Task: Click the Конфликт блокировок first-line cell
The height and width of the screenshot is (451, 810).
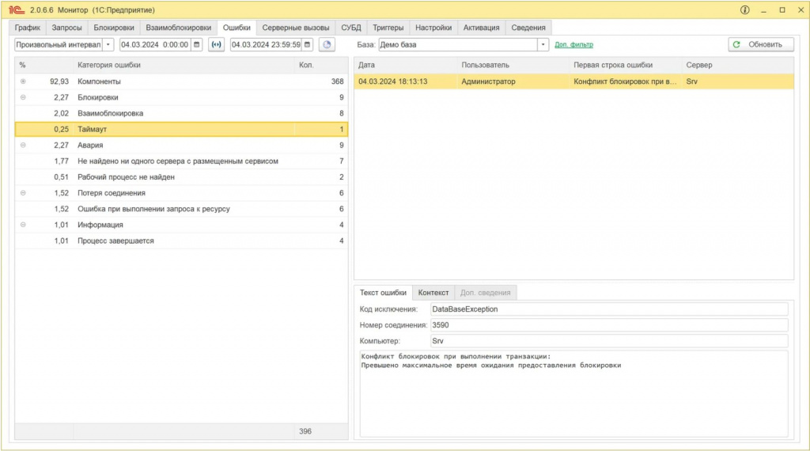Action: coord(625,81)
